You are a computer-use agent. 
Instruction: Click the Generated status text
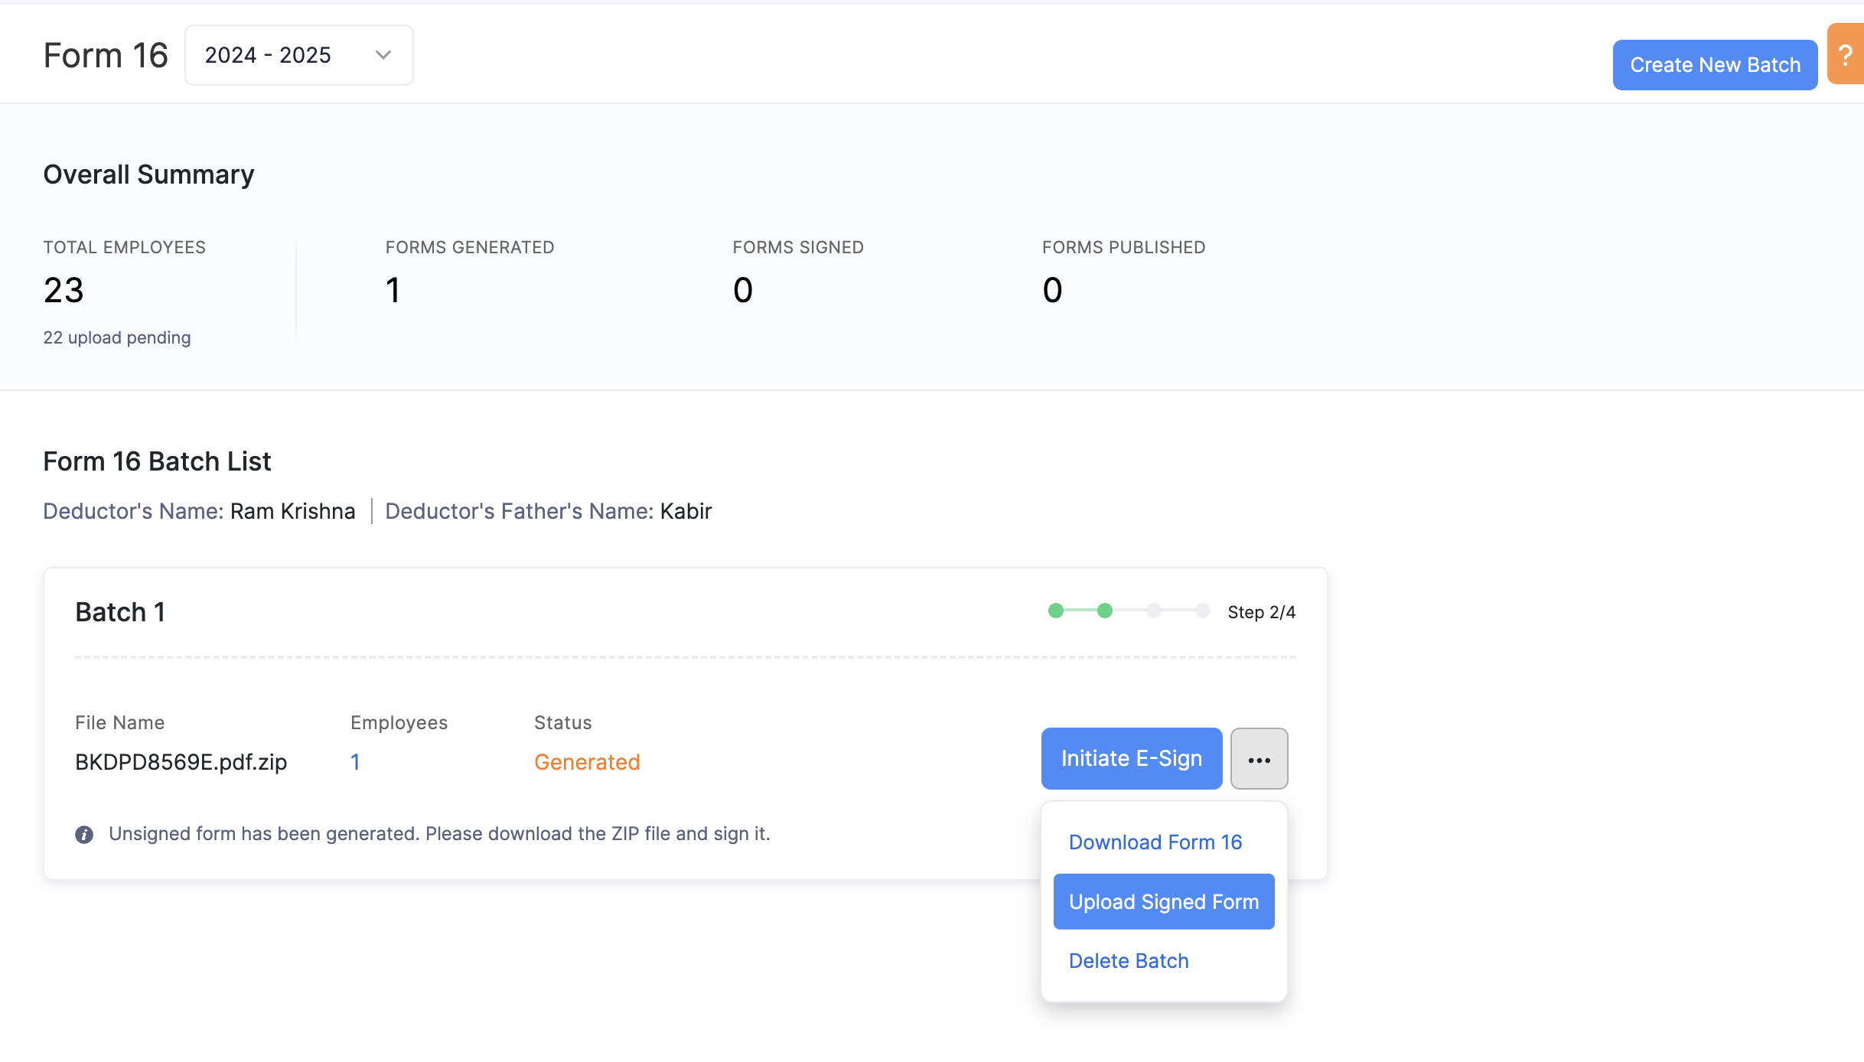(x=586, y=762)
